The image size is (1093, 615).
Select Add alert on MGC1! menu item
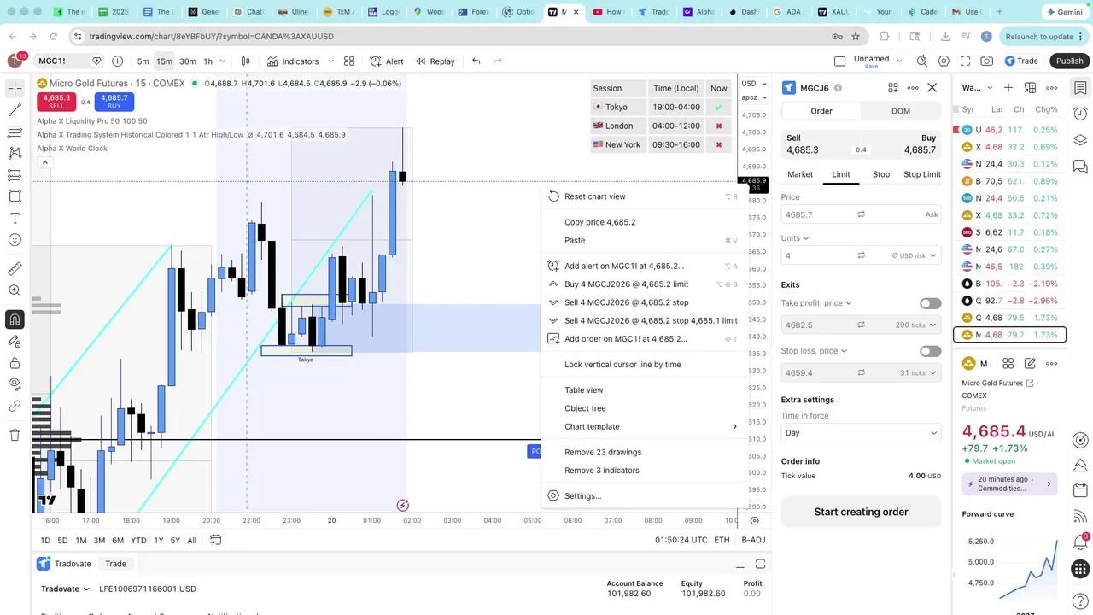644,266
